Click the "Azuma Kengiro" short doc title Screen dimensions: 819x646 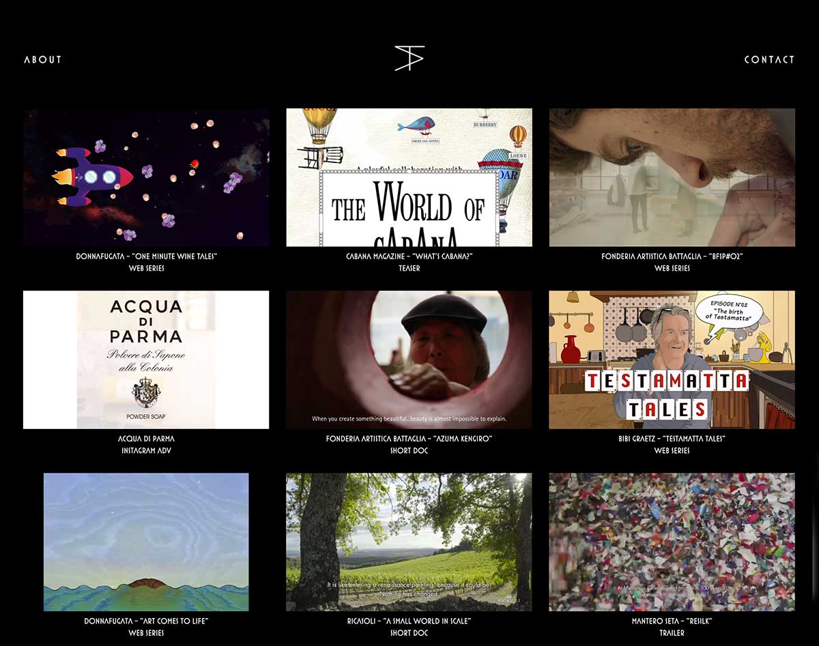[409, 439]
